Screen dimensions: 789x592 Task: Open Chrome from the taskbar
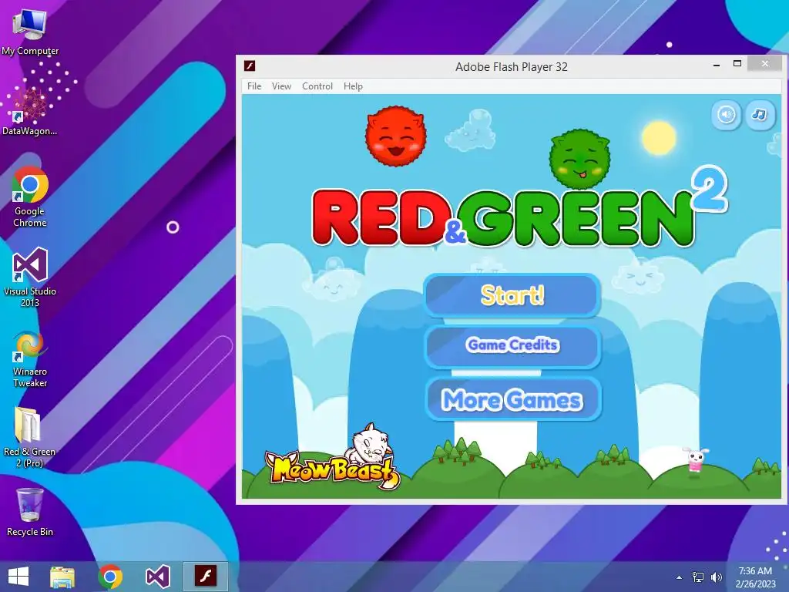(x=110, y=577)
